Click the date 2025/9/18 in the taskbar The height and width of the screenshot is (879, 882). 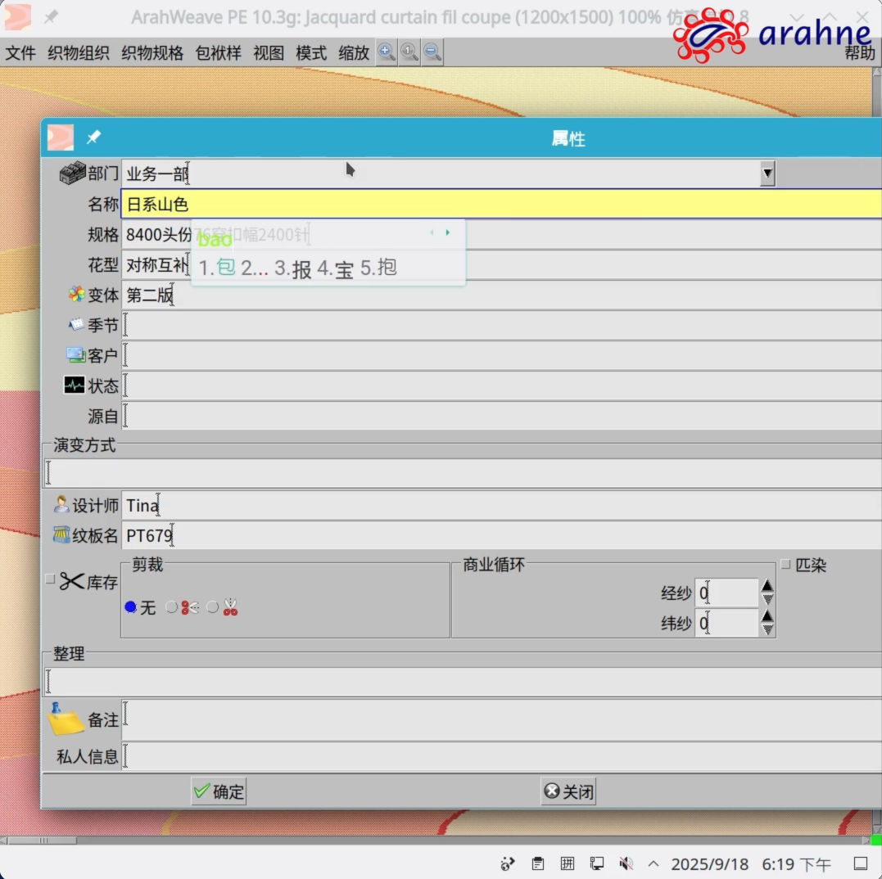(709, 863)
